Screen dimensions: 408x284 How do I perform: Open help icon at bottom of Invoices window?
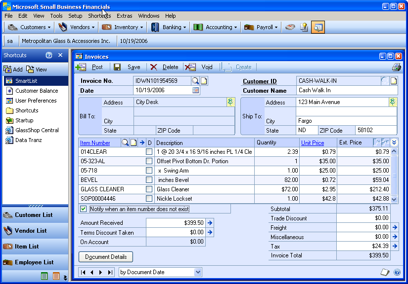click(x=397, y=272)
